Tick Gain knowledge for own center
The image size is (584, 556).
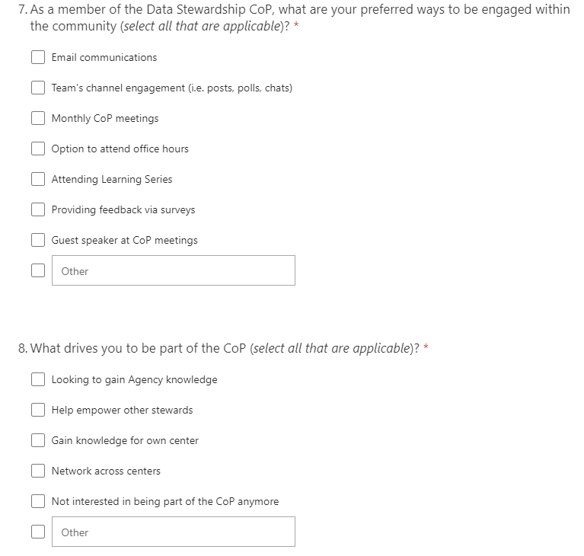pyautogui.click(x=38, y=441)
